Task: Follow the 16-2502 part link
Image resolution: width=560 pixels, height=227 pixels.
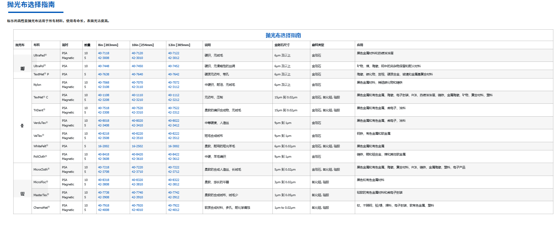Action: click(137, 146)
